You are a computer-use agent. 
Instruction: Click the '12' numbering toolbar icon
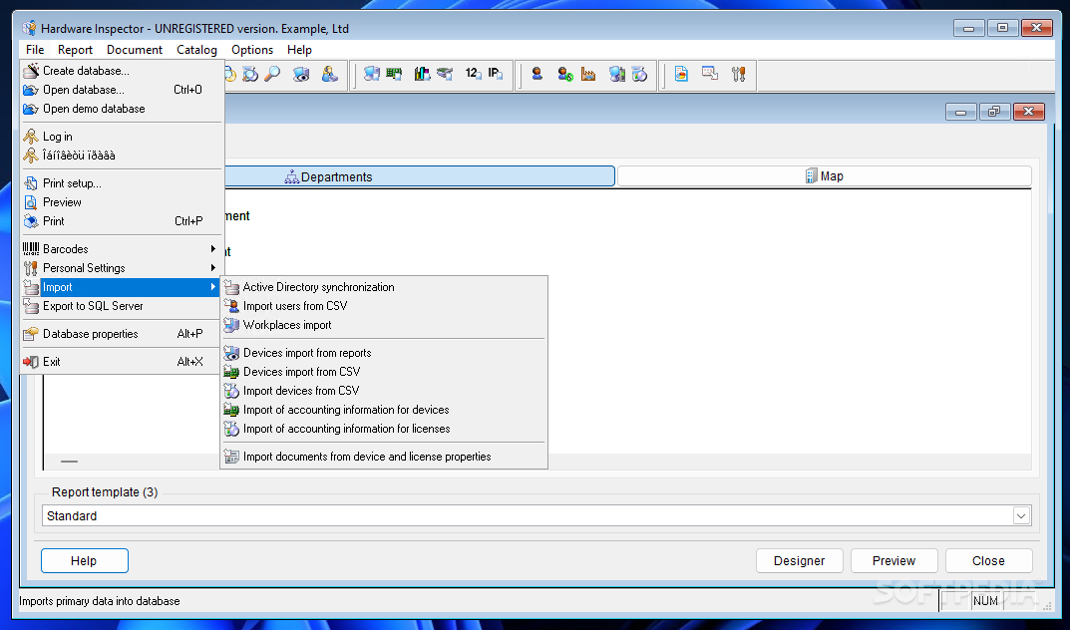[473, 74]
